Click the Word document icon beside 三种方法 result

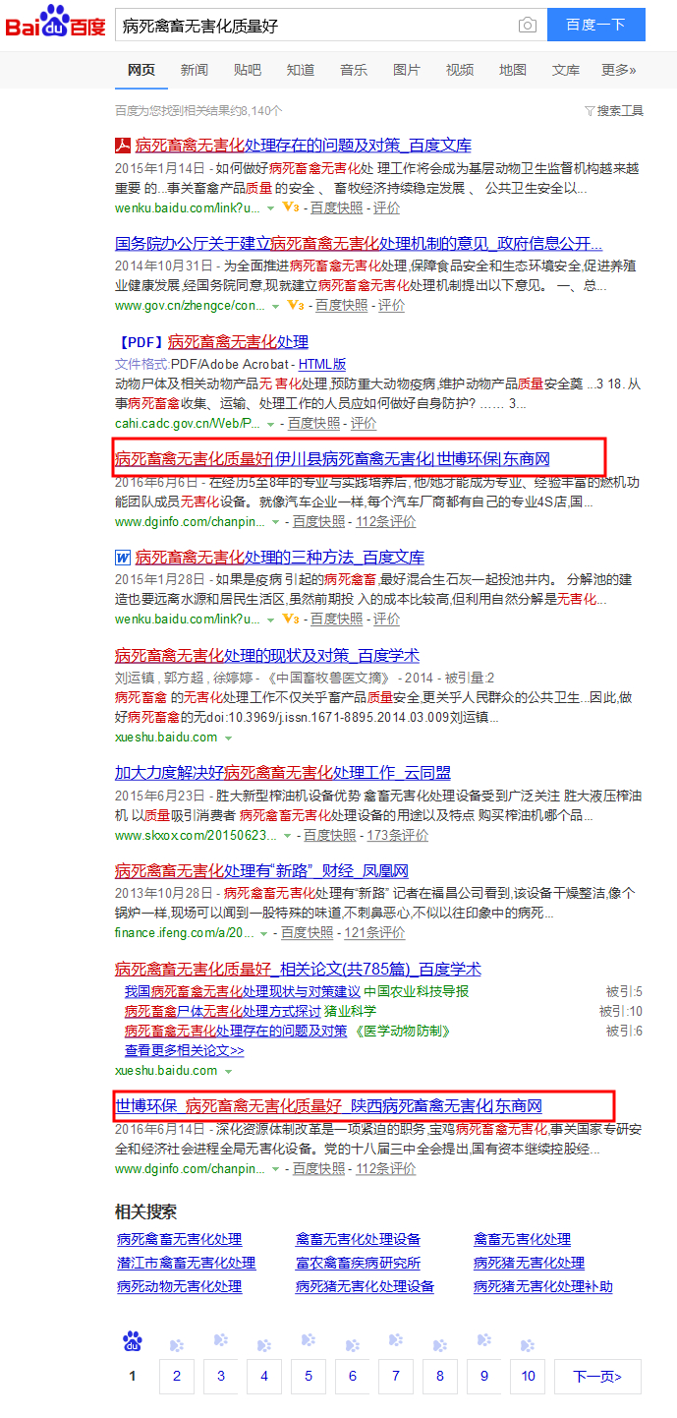[123, 557]
